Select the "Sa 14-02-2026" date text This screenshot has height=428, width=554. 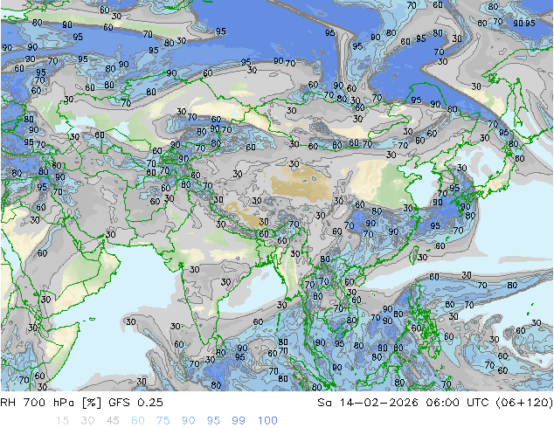(368, 403)
